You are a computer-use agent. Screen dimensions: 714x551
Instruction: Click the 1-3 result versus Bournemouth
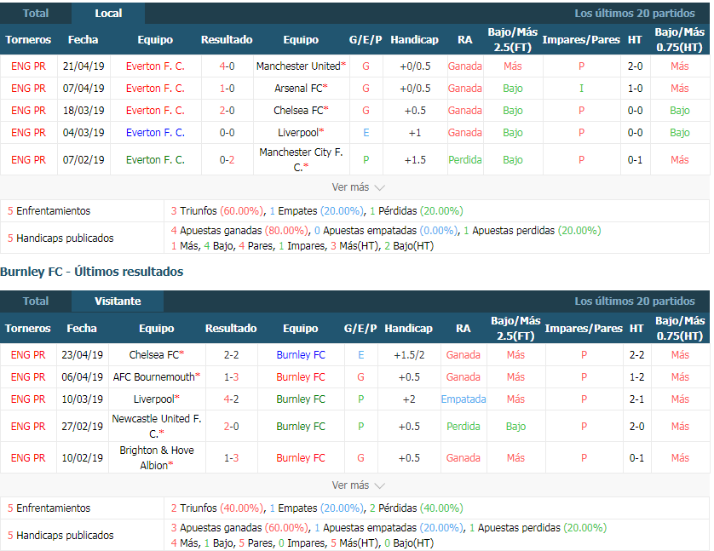click(231, 376)
